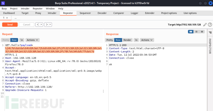Switch Request view to Raw
This screenshot has height=111, width=213.
14,40
